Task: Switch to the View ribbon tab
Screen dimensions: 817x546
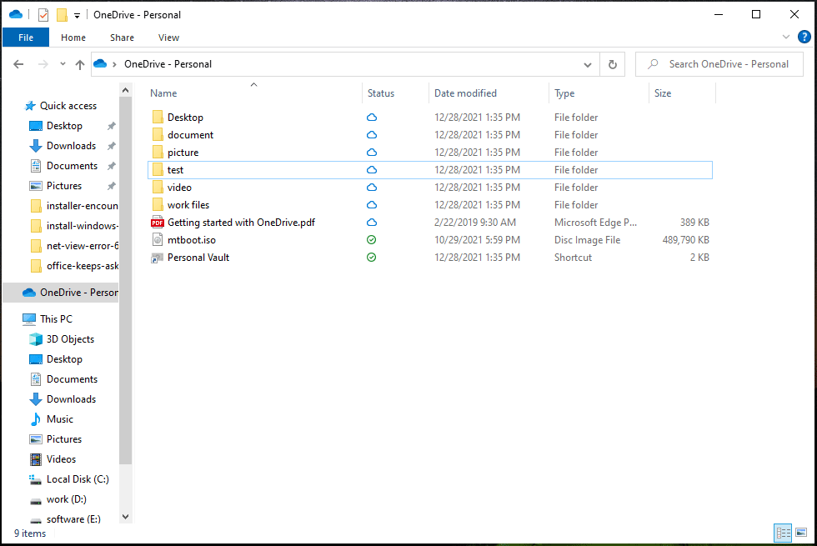Action: pos(168,38)
